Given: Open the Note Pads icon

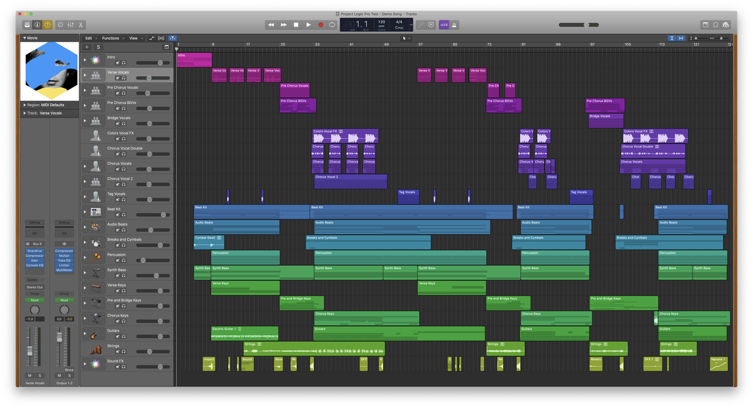Looking at the screenshot, I should click(x=705, y=24).
